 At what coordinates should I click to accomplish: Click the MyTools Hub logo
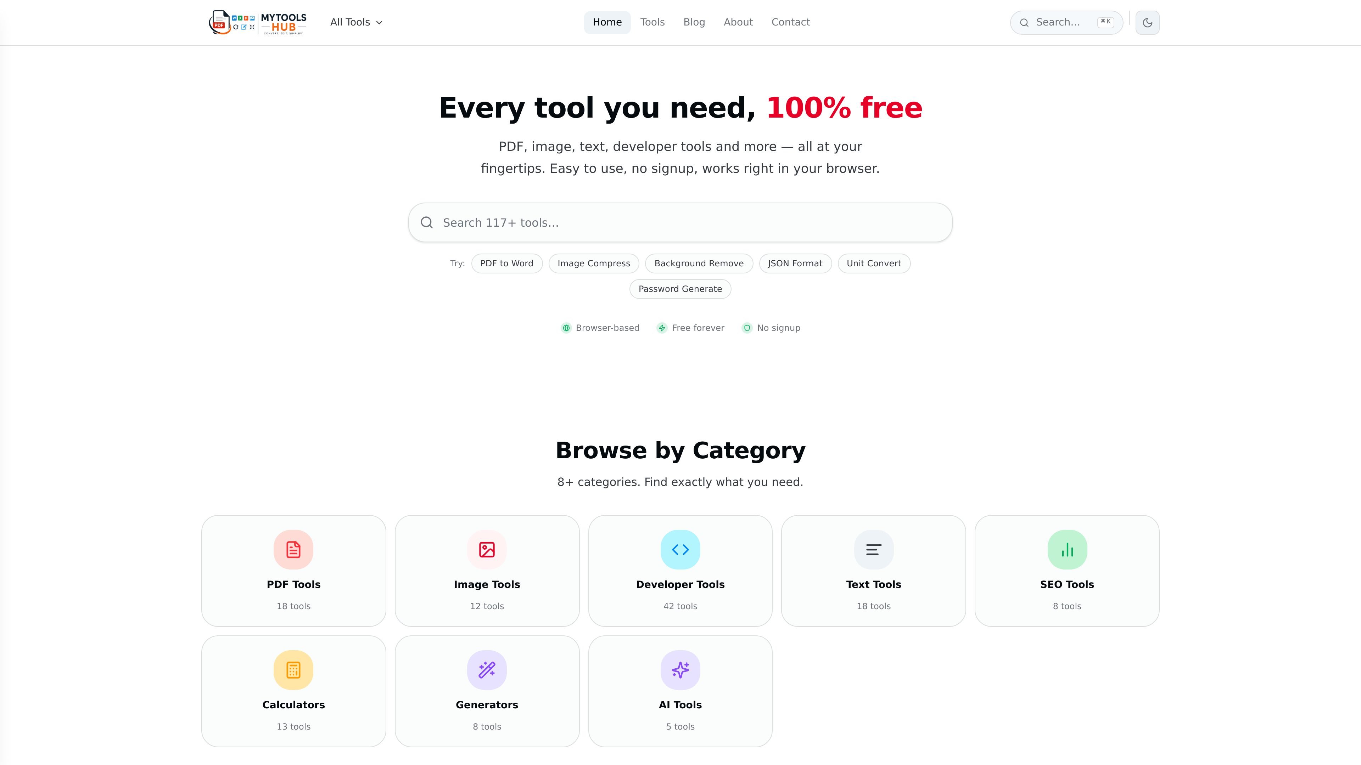258,22
